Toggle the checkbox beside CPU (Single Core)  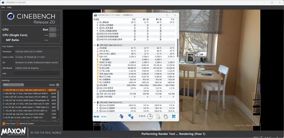[x=58, y=35]
